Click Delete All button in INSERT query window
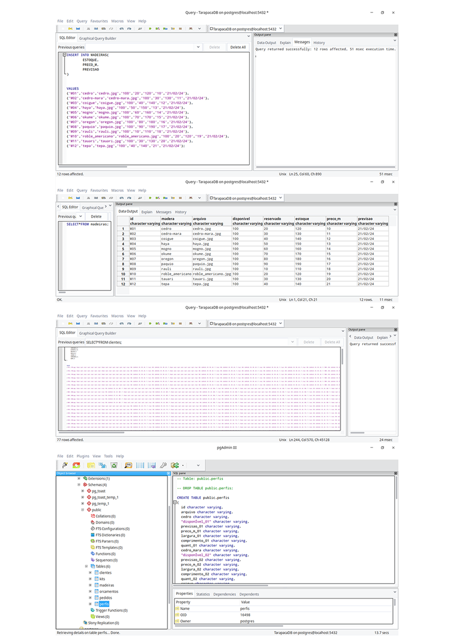Screen dimensions: 454x643 tap(238, 47)
